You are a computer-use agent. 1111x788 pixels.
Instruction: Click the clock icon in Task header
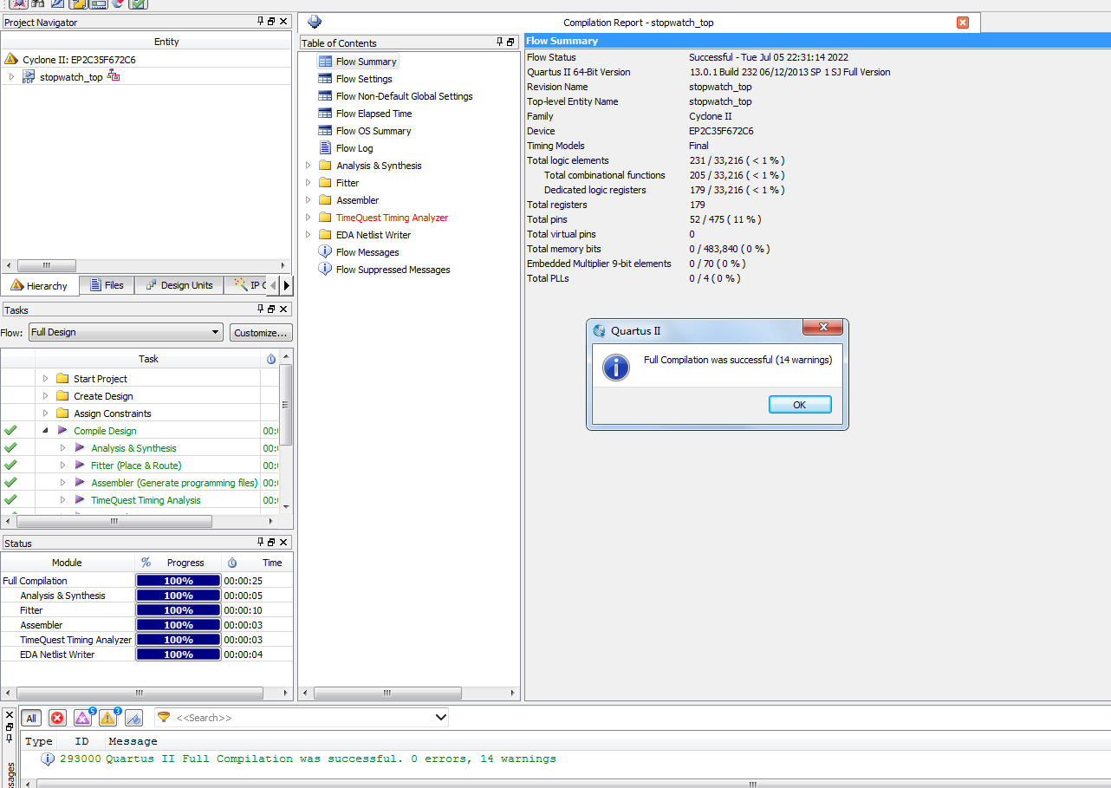(270, 359)
